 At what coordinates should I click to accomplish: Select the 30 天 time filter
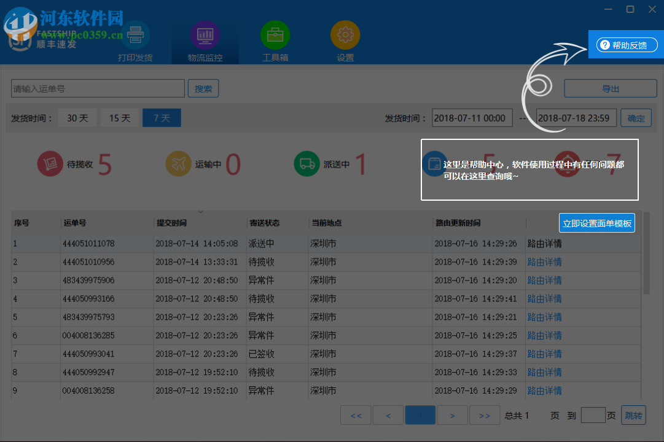pos(77,118)
